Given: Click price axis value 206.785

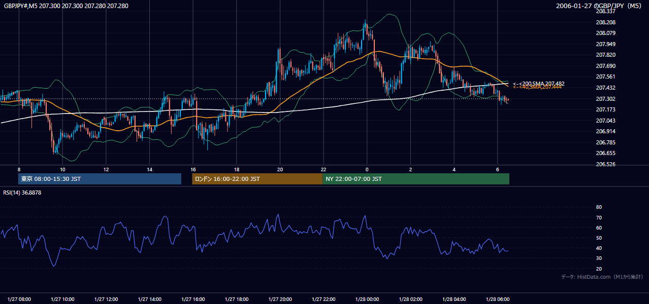Looking at the screenshot, I should (x=605, y=142).
